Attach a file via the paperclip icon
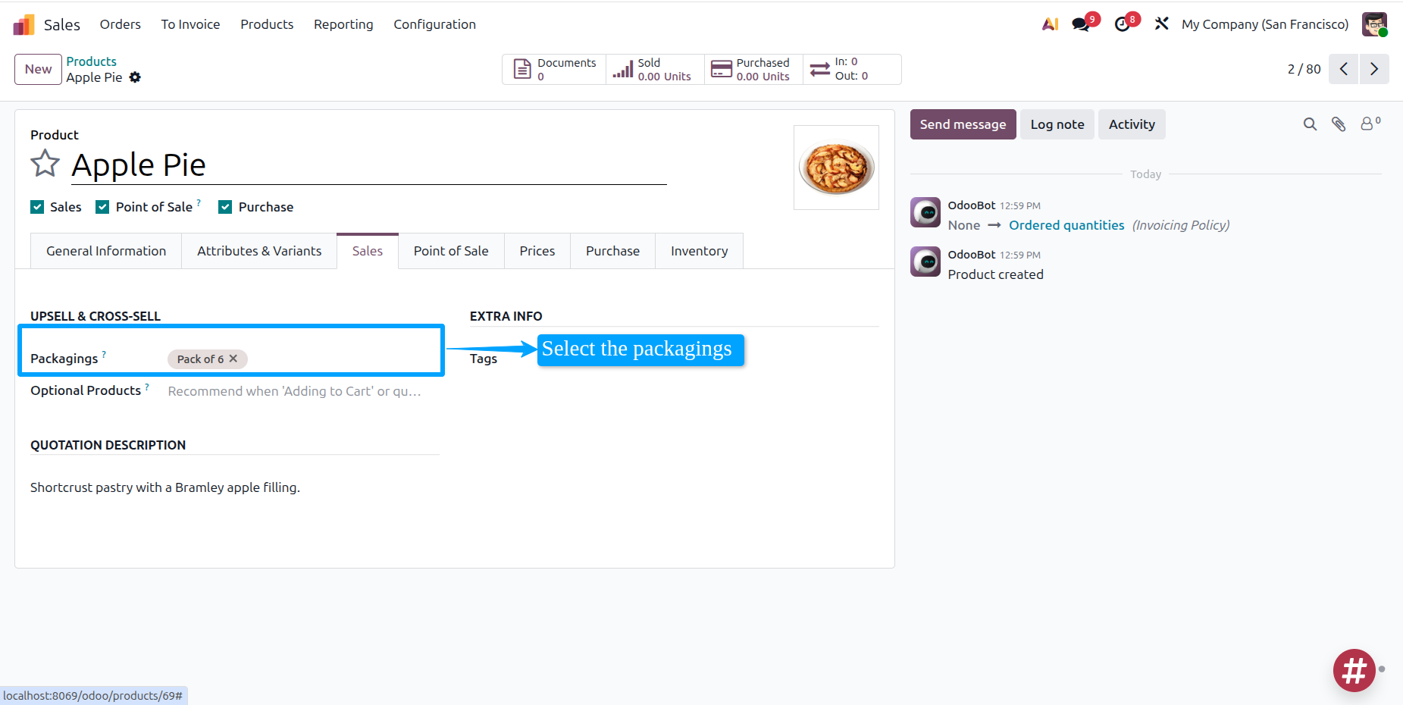Screen dimensions: 1403x705 pos(1339,124)
